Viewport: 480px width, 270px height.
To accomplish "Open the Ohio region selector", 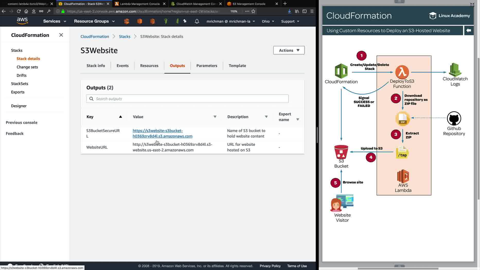I will pyautogui.click(x=268, y=21).
